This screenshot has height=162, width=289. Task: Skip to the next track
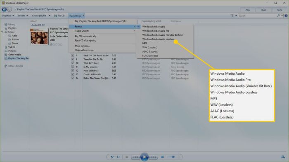tap(153, 157)
